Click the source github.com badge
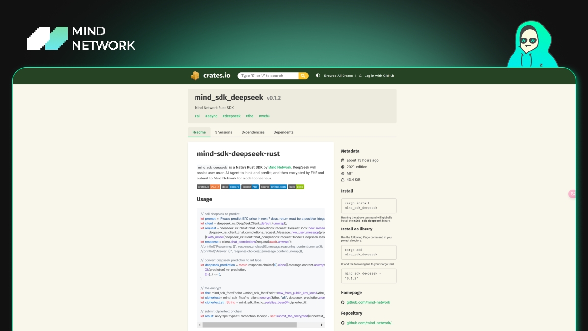 tap(273, 187)
